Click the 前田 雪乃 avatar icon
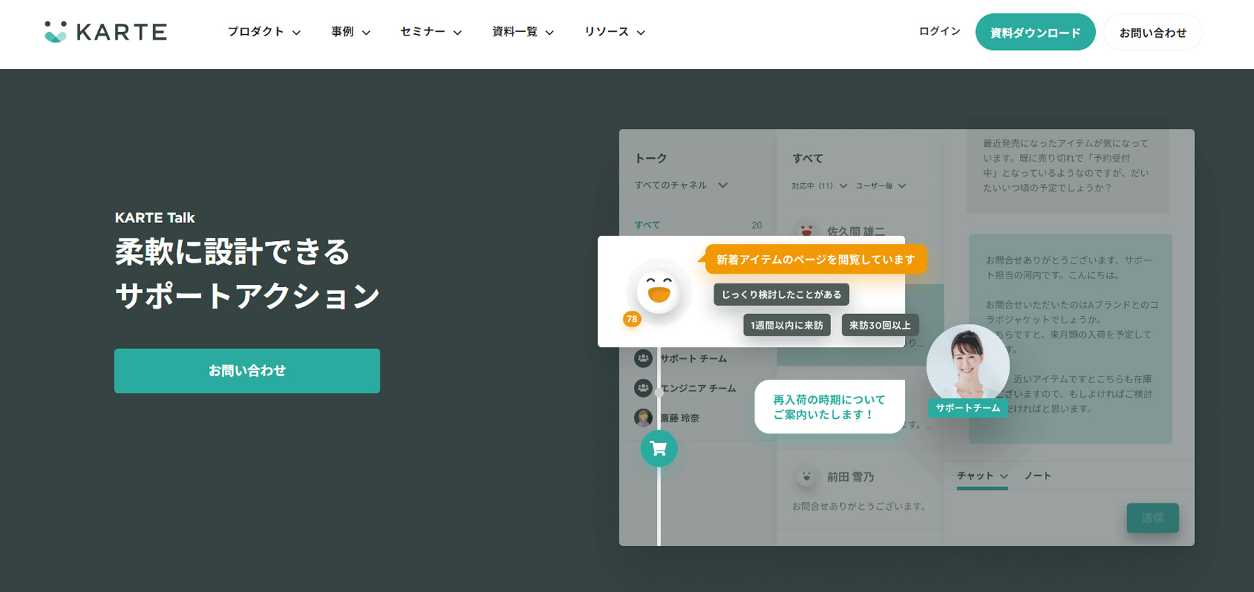This screenshot has width=1254, height=592. click(x=806, y=476)
